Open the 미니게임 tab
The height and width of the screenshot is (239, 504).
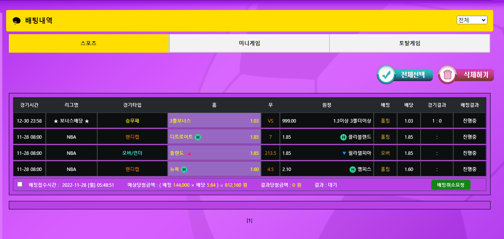click(249, 43)
